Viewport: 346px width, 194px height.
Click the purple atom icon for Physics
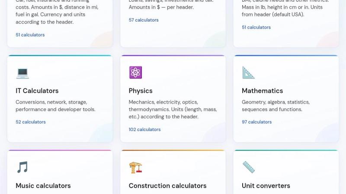coord(135,72)
